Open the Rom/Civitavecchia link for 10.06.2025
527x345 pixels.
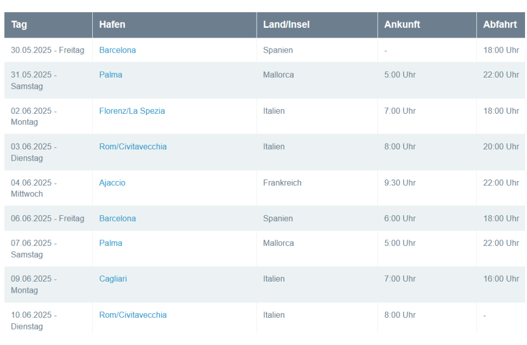click(133, 315)
